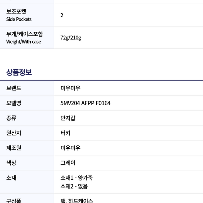Select the 원산지 value 터키
The height and width of the screenshot is (203, 203).
click(65, 133)
